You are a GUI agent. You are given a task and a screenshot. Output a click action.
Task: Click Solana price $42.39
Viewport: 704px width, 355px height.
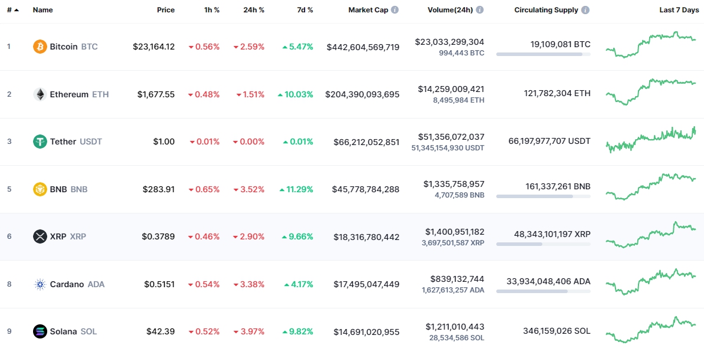pyautogui.click(x=161, y=331)
